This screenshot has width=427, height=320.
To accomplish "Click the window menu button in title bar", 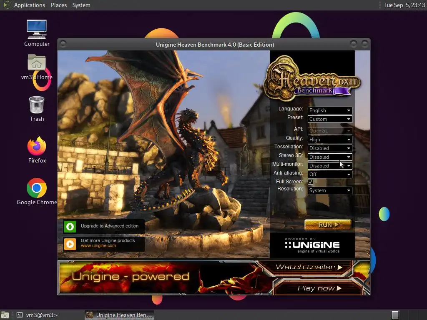I will click(x=63, y=44).
